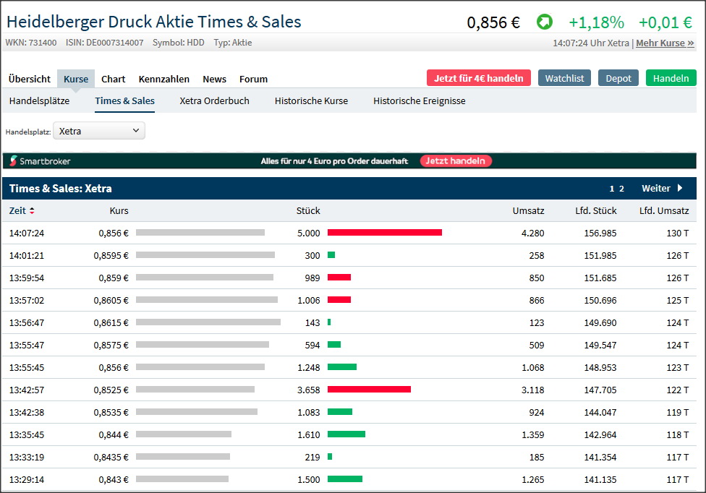Screen dimensions: 706x493
Task: Select the Historische Kurse sub-tab
Action: (311, 101)
